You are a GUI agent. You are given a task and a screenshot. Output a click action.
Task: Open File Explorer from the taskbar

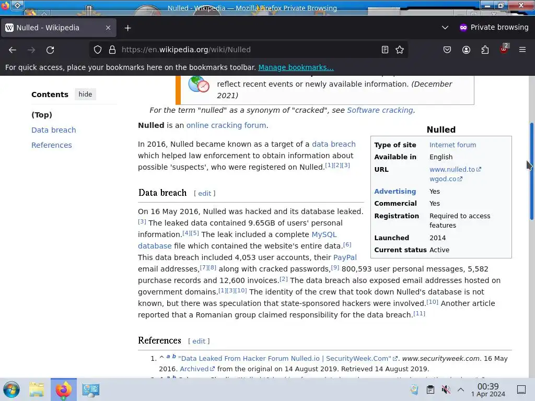(37, 390)
